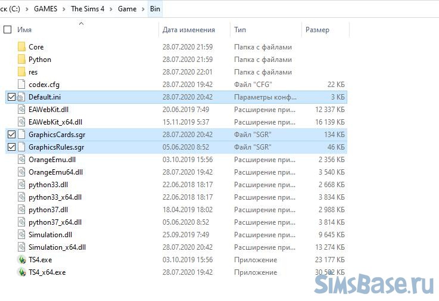Select the Python folder icon
The image size is (439, 301).
(x=22, y=60)
